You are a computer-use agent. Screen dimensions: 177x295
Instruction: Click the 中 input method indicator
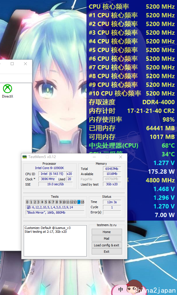click(x=121, y=289)
